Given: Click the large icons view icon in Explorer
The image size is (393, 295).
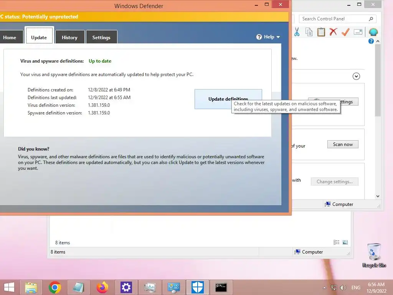Looking at the screenshot, I should coord(345,242).
